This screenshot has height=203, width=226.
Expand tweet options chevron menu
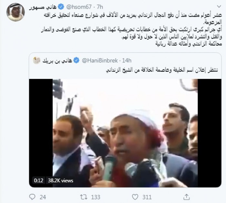point(219,6)
